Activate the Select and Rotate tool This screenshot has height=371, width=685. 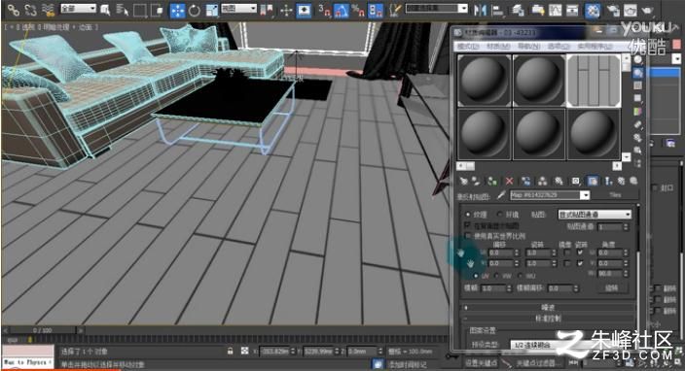[195, 11]
